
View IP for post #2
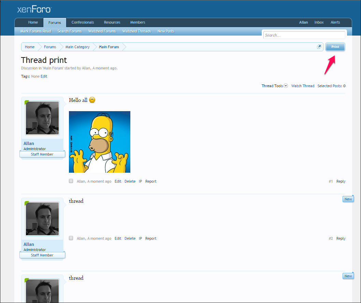(x=141, y=238)
